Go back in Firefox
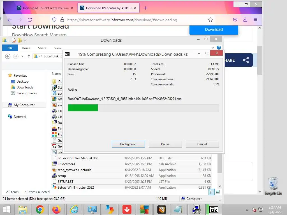Image resolution: width=287 pixels, height=215 pixels. coord(10,20)
